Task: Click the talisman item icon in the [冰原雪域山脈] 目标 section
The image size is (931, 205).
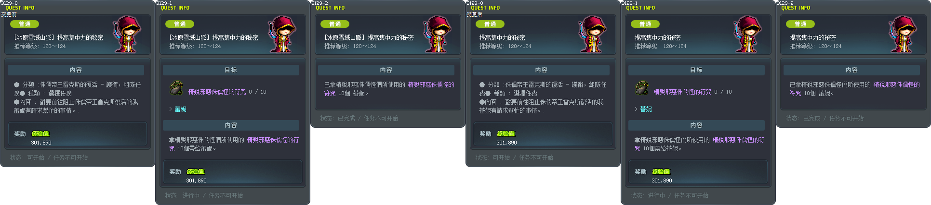Action: pyautogui.click(x=176, y=88)
